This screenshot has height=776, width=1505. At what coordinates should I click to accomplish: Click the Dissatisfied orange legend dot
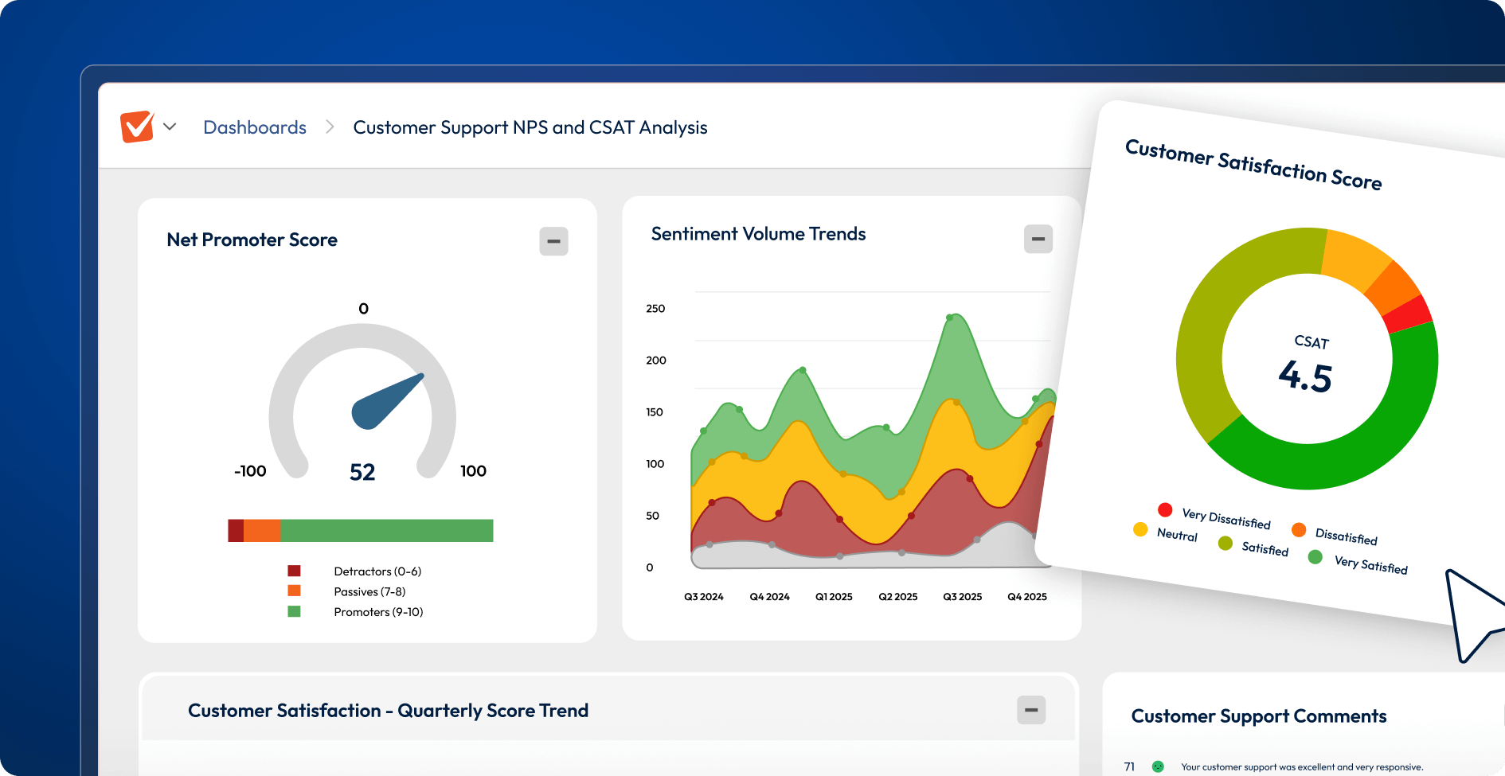(1300, 529)
